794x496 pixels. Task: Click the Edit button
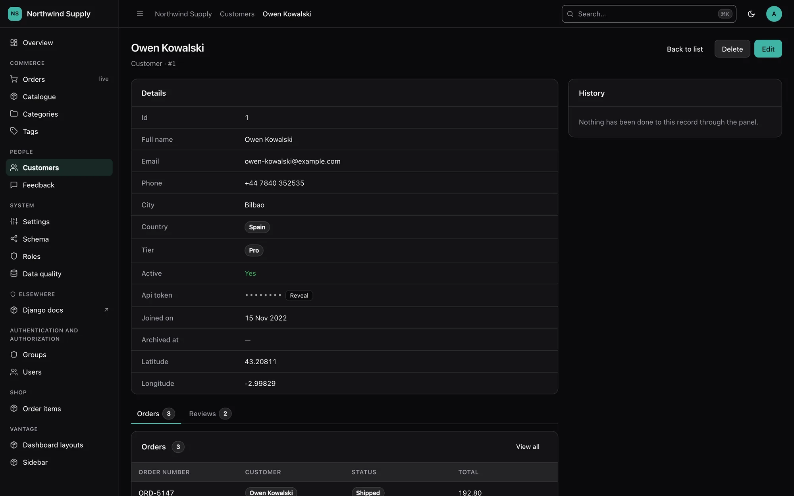(x=768, y=49)
